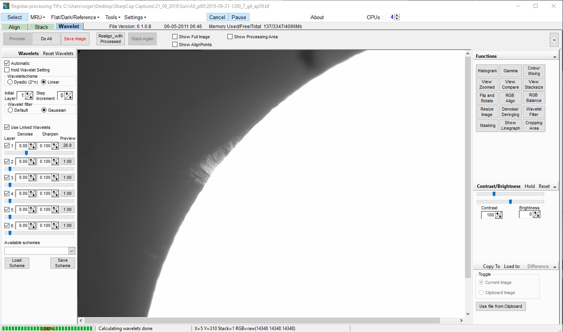Click the Pause button

[x=239, y=17]
